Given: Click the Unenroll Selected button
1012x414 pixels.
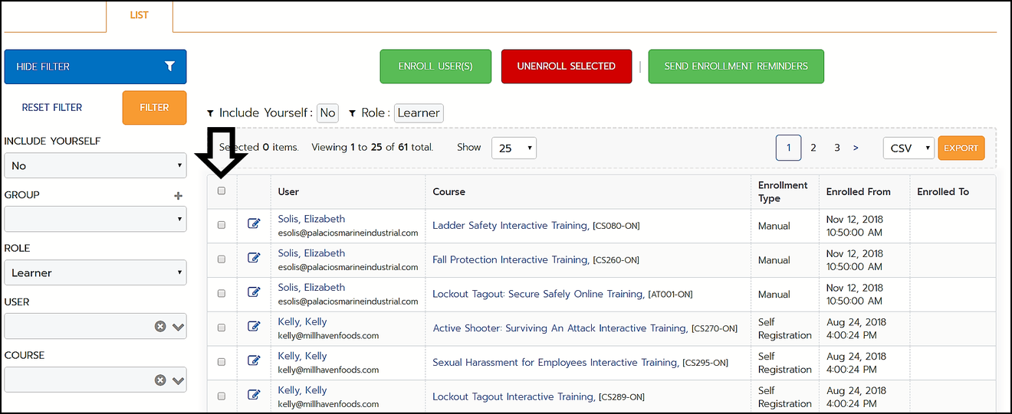Looking at the screenshot, I should tap(567, 67).
